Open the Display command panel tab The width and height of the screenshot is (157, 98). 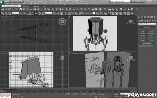coord(151,17)
